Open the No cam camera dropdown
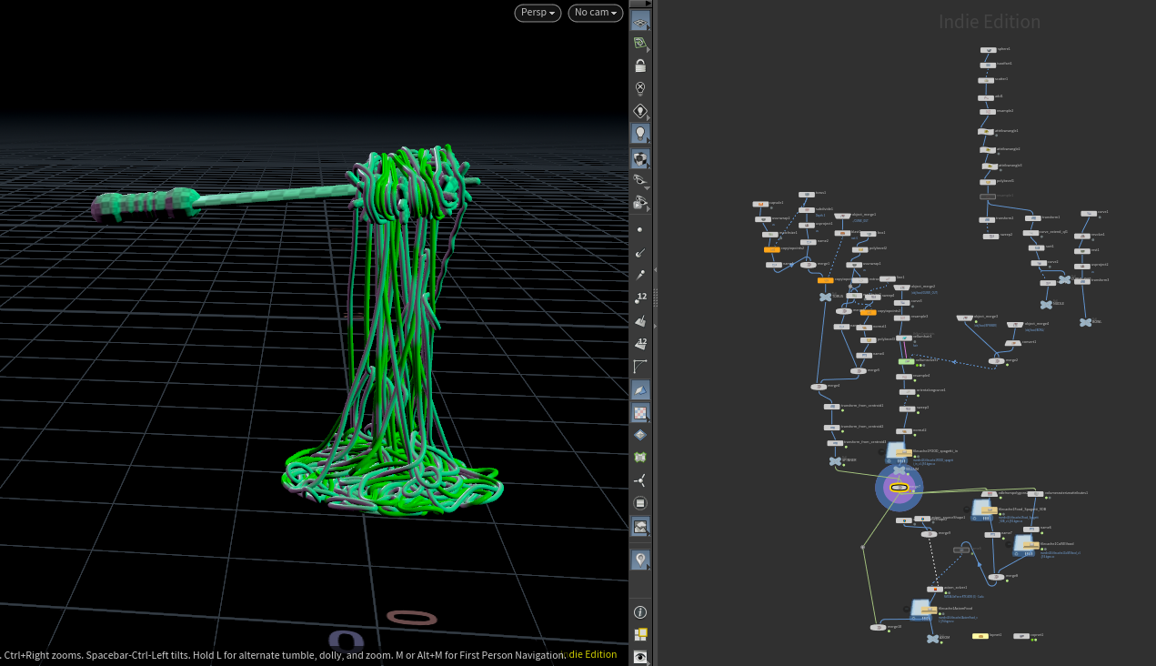1156x666 pixels. pyautogui.click(x=596, y=13)
